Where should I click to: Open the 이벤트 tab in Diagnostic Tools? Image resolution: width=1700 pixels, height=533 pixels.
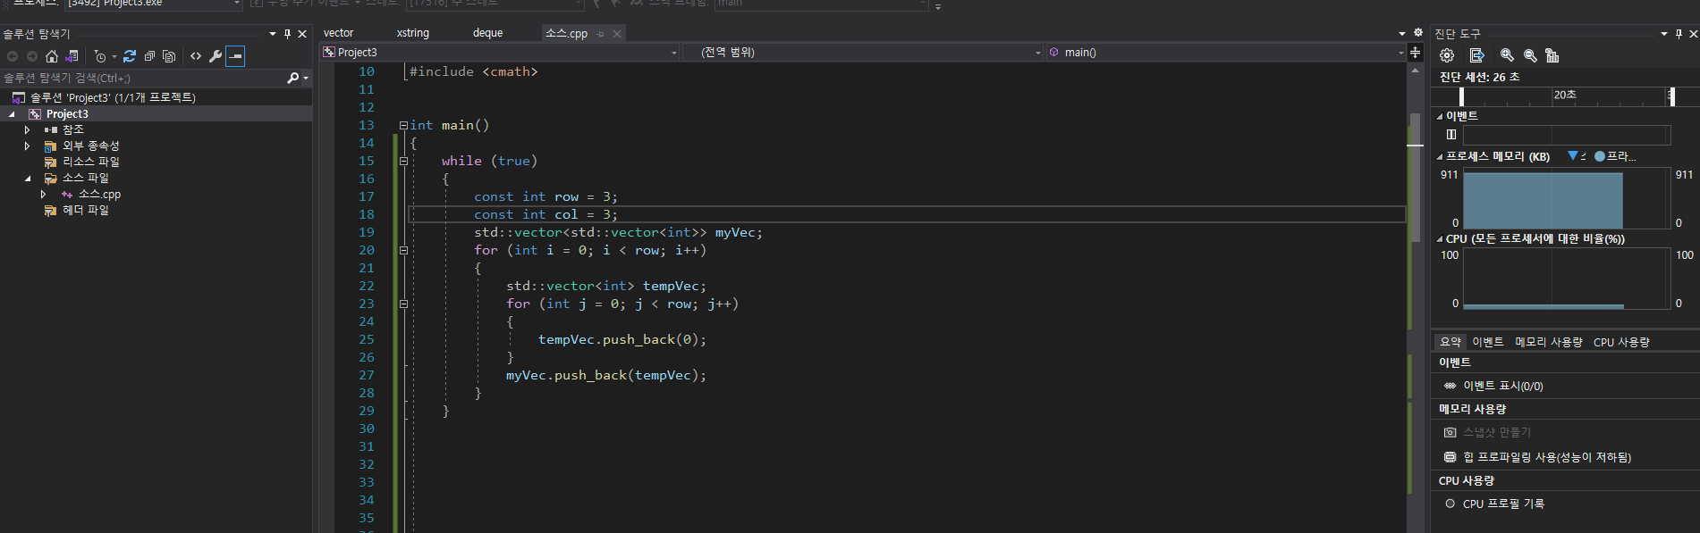(1488, 342)
